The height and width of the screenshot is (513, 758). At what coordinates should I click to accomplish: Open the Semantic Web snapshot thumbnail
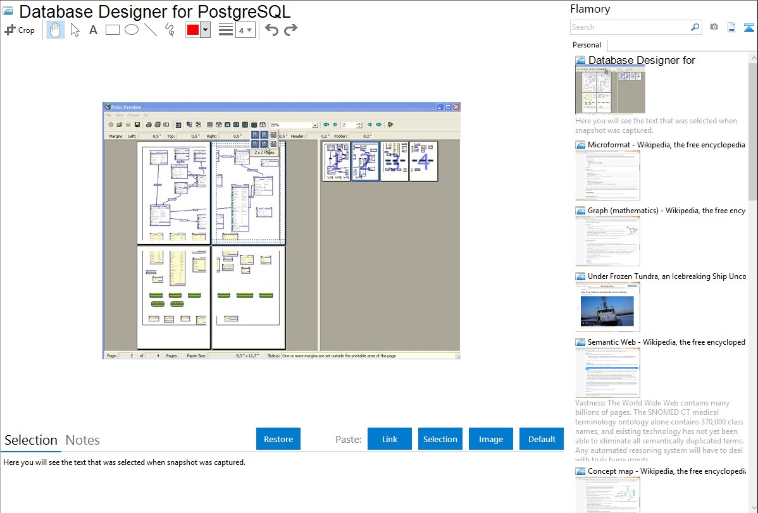(x=607, y=373)
